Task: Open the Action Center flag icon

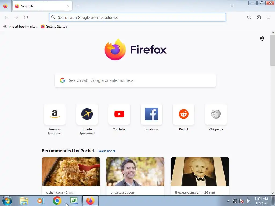Action: click(241, 201)
